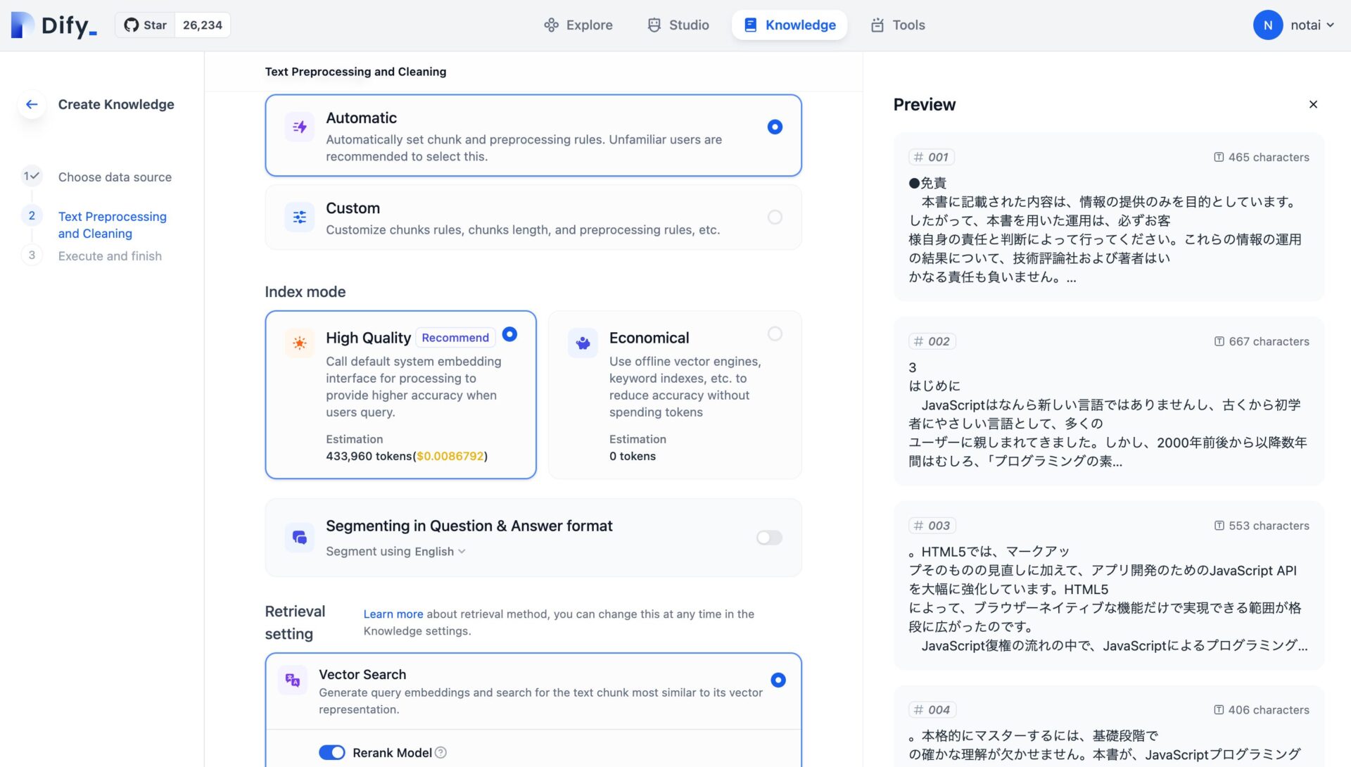Switch to the Studio tab
This screenshot has height=767, width=1351.
[678, 25]
